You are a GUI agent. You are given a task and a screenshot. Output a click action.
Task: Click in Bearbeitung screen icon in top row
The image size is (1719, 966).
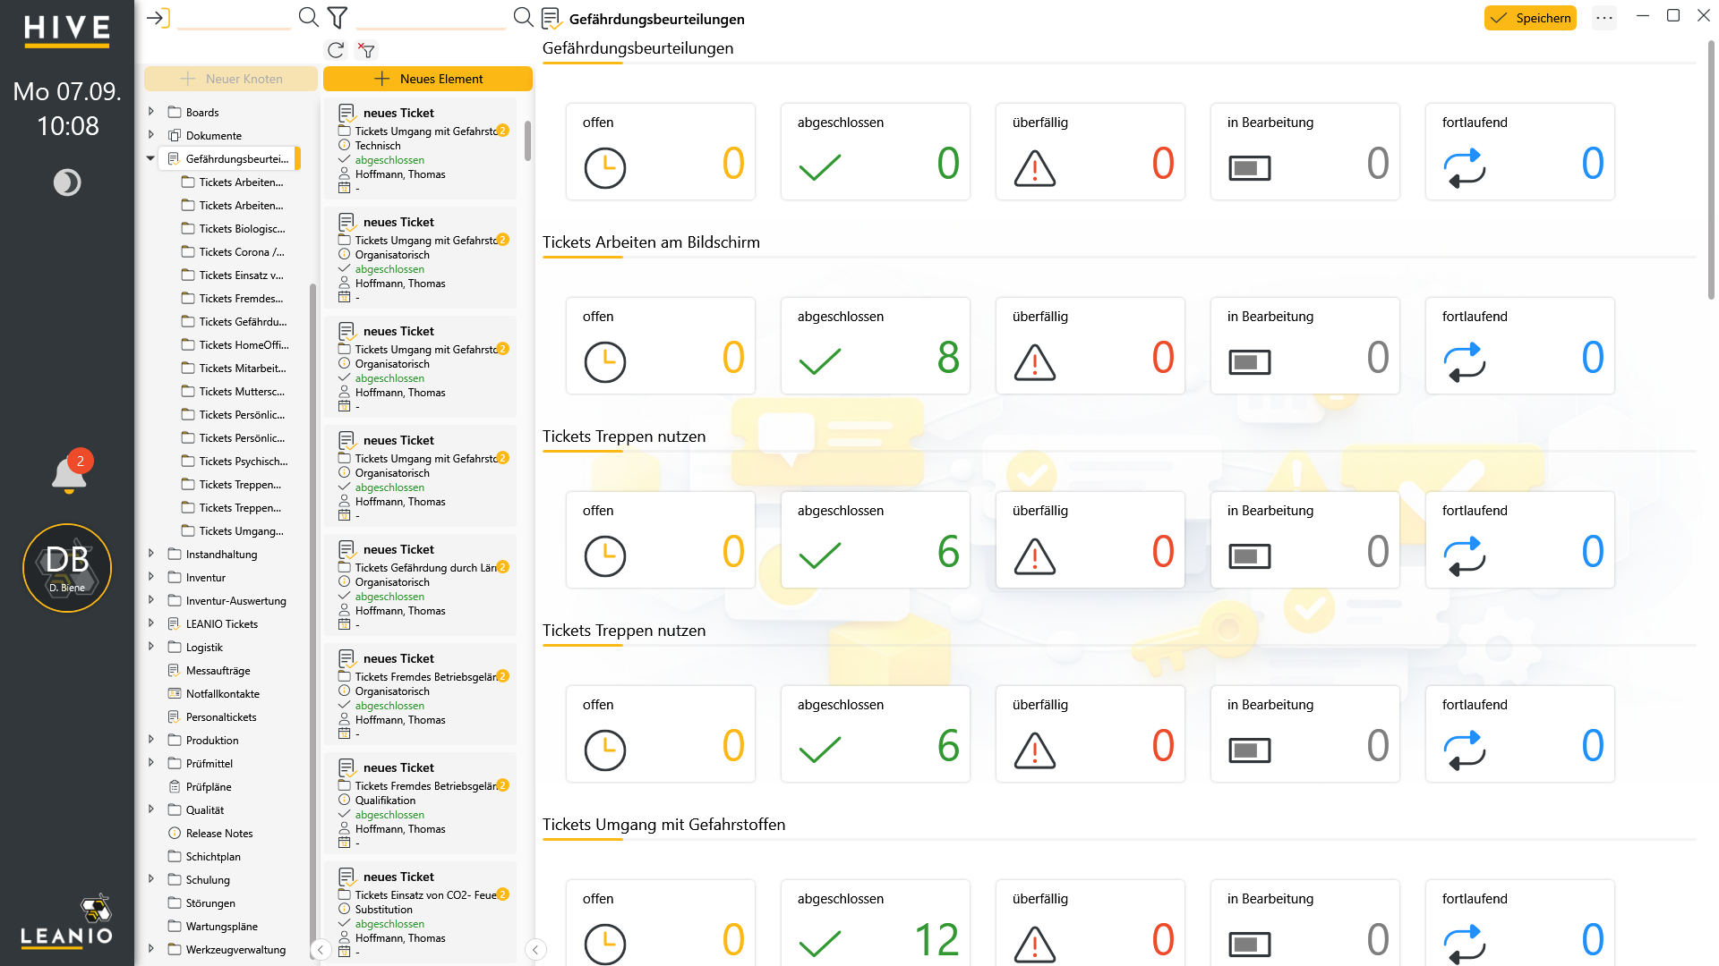pos(1250,168)
